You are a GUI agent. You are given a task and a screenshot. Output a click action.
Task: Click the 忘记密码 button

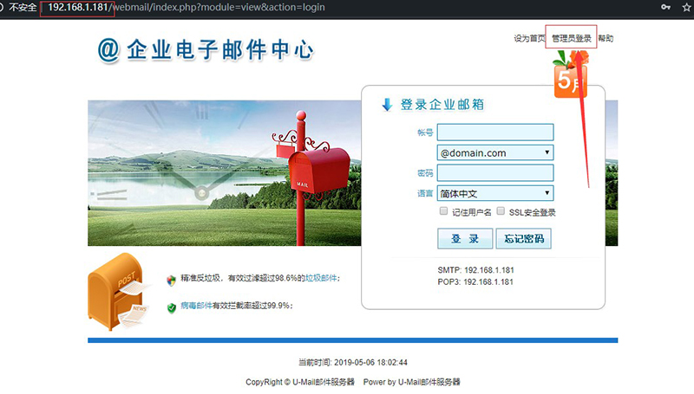click(x=523, y=239)
